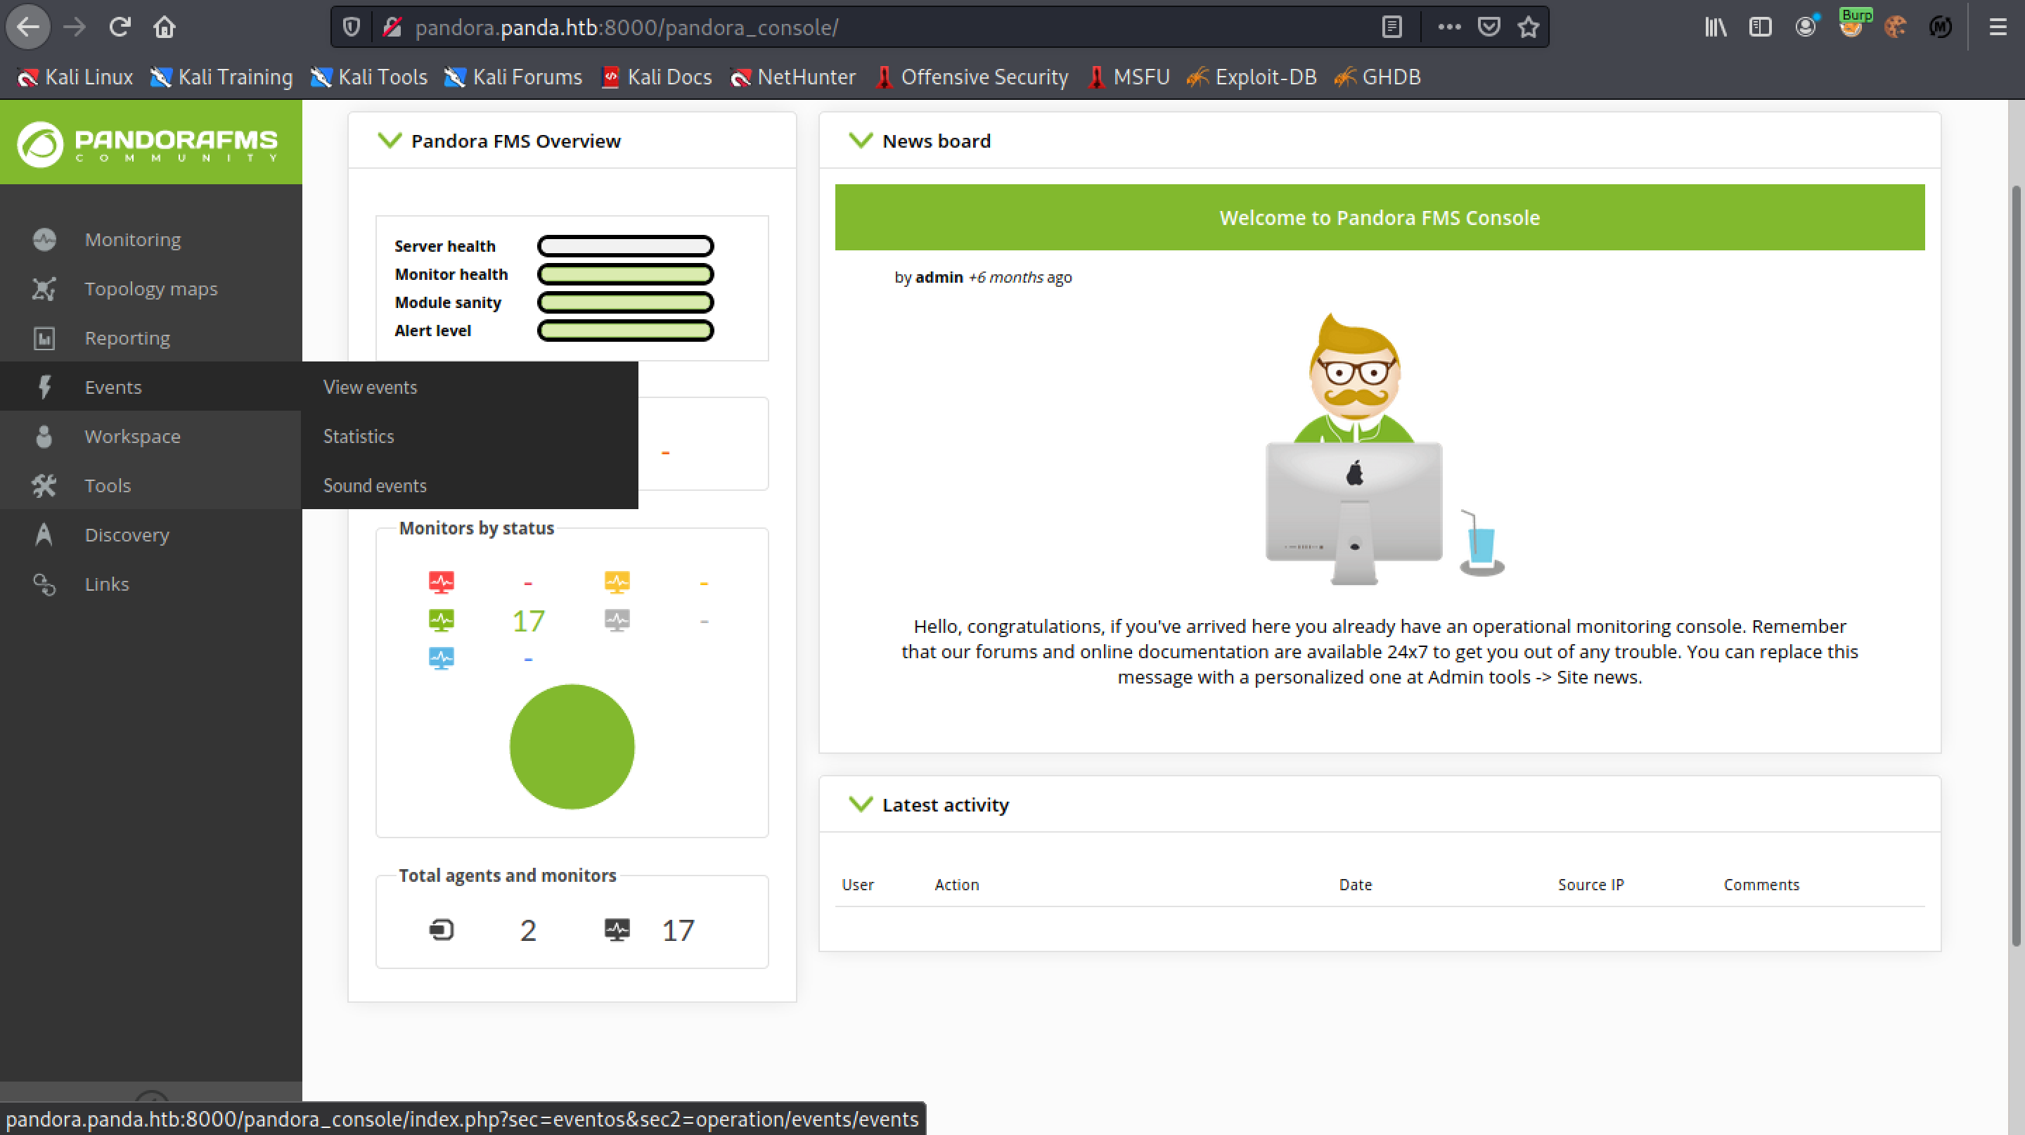Open the Monitoring sidebar icon
This screenshot has width=2025, height=1135.
(44, 239)
